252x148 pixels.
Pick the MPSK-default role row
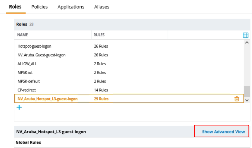pyautogui.click(x=29, y=81)
